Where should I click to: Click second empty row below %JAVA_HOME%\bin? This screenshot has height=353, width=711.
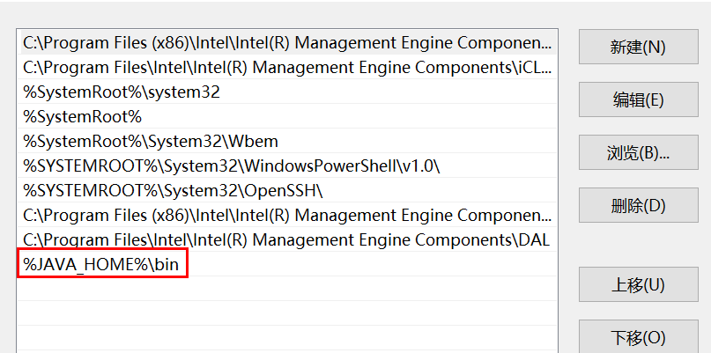click(287, 313)
